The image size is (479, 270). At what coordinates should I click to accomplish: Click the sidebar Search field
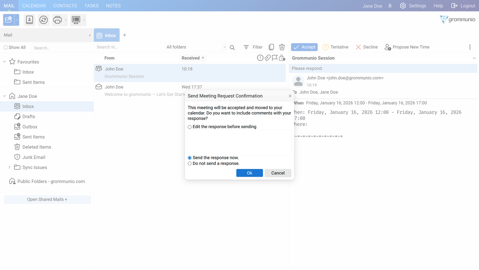[61, 48]
